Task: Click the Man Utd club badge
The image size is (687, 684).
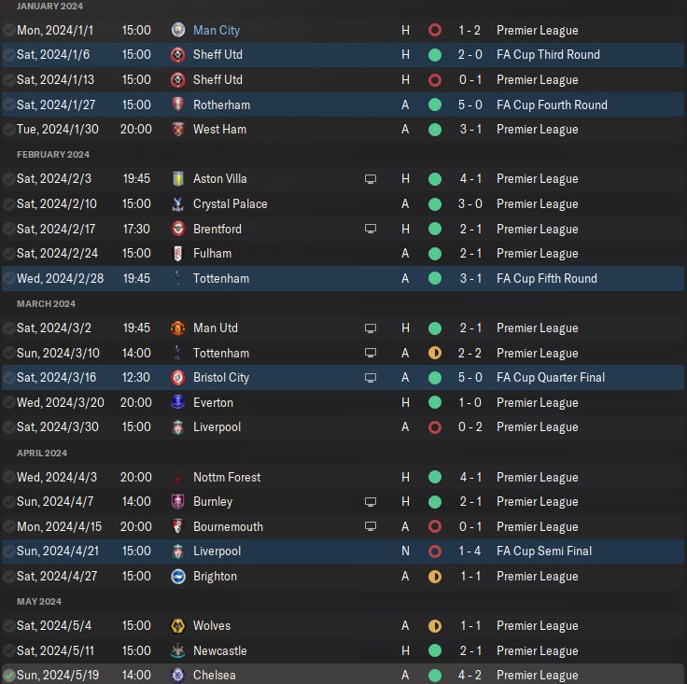Action: click(177, 328)
